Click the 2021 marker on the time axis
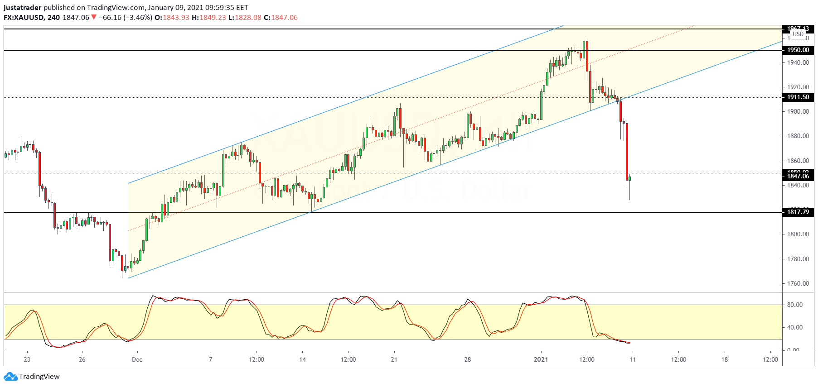818x387 pixels. 541,359
